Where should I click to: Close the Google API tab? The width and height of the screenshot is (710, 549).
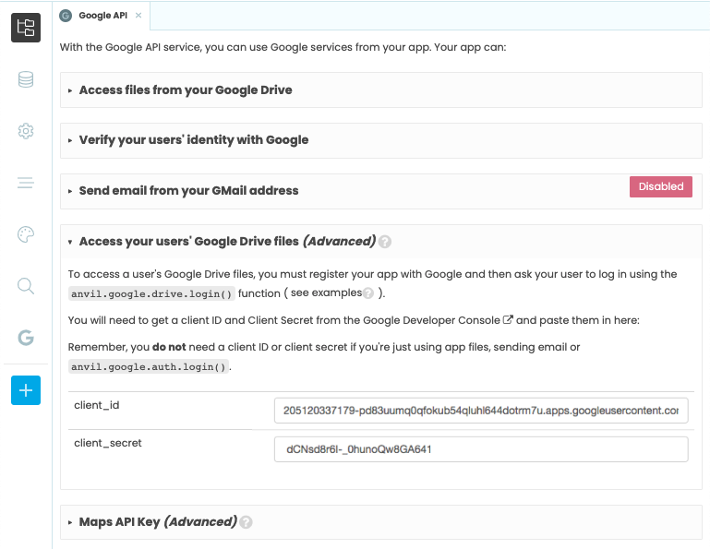(138, 16)
